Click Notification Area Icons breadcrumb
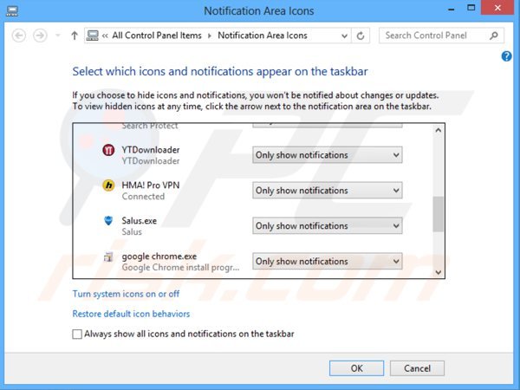The height and width of the screenshot is (390, 520). coord(263,36)
